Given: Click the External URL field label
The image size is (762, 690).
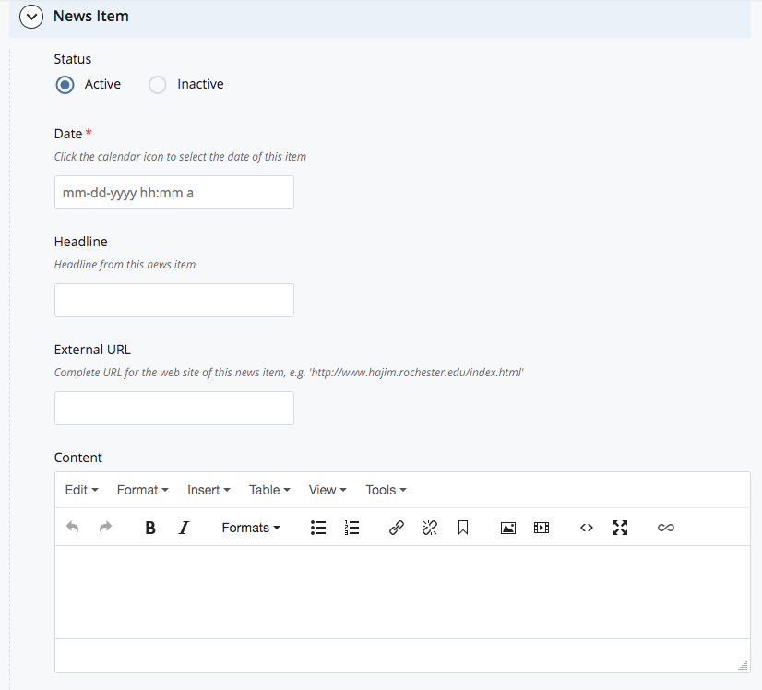Looking at the screenshot, I should coord(92,350).
